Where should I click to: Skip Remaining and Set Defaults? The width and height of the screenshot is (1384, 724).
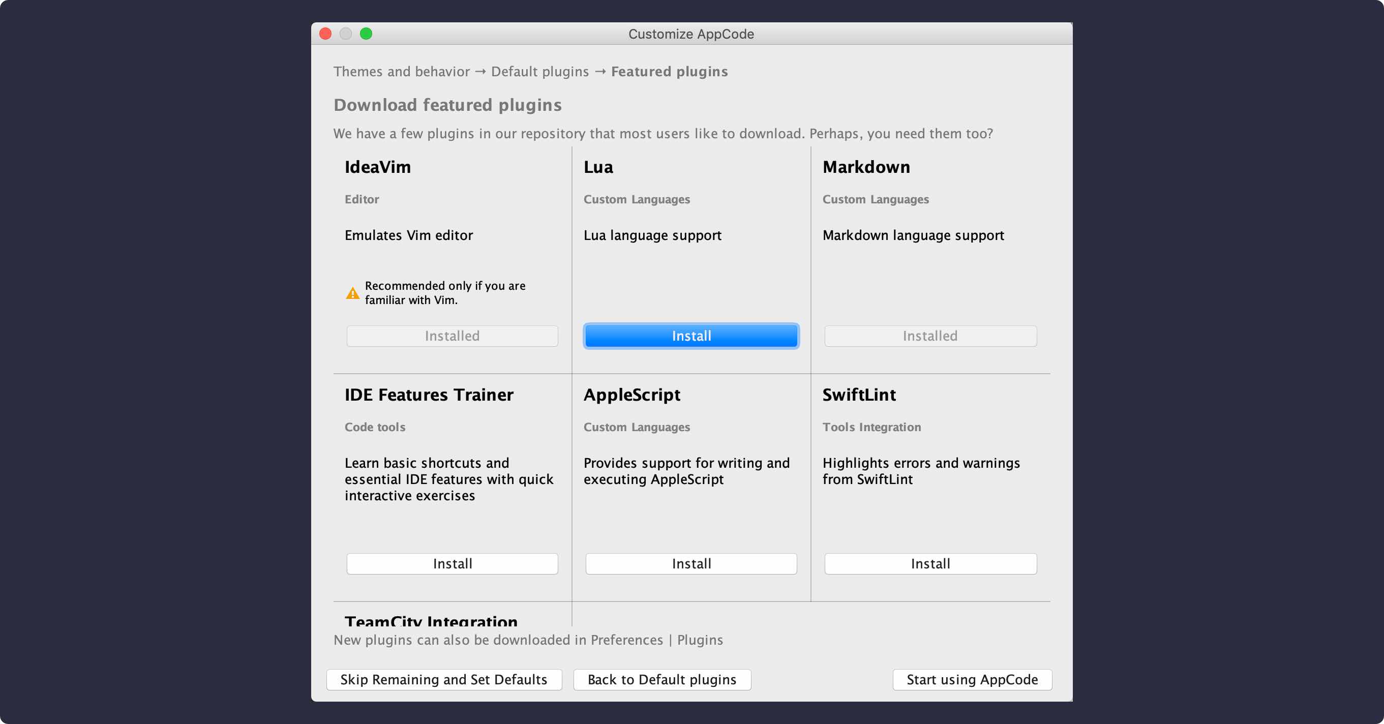pos(444,679)
